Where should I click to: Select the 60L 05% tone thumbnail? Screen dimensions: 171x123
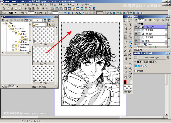click(43, 36)
